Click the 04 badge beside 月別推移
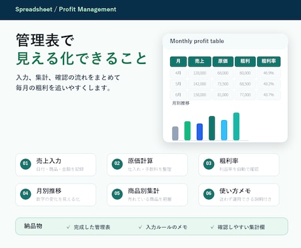 pyautogui.click(x=26, y=194)
